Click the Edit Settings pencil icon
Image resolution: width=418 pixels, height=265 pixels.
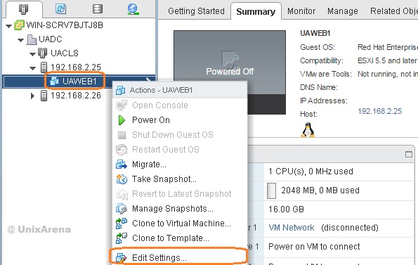pyautogui.click(x=121, y=258)
